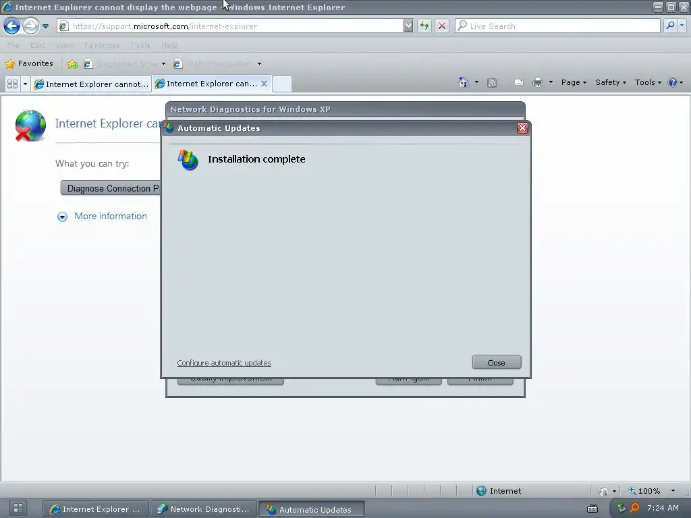Screen dimensions: 691x518
Task: Expand the Print options dropdown
Action: 551,82
